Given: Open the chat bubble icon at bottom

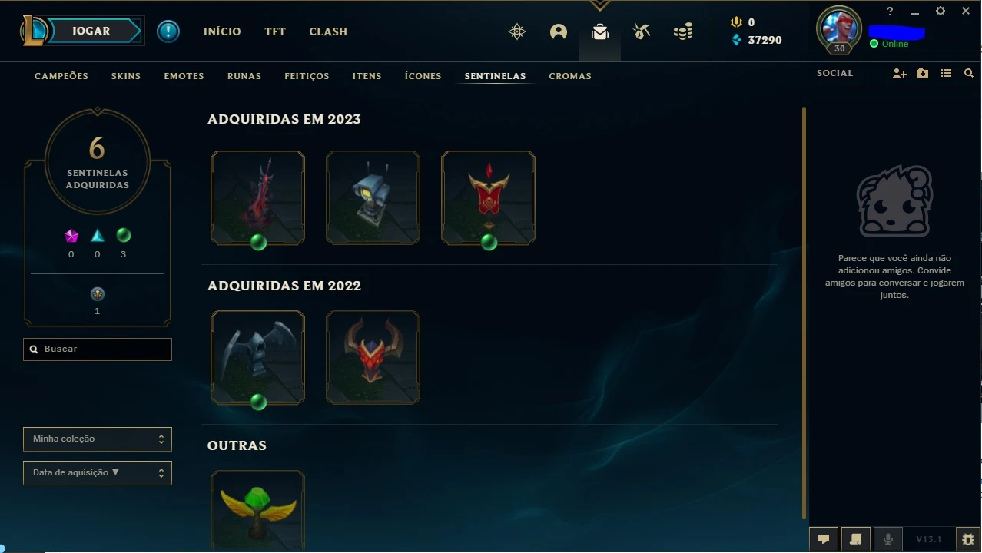Looking at the screenshot, I should pyautogui.click(x=824, y=539).
